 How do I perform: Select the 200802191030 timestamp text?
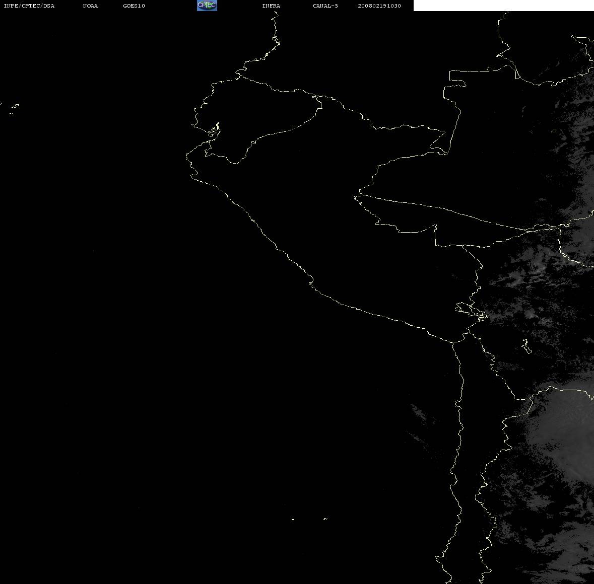click(379, 6)
